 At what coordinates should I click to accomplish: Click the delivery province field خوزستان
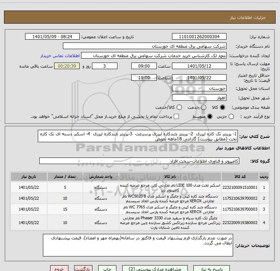pos(199,88)
